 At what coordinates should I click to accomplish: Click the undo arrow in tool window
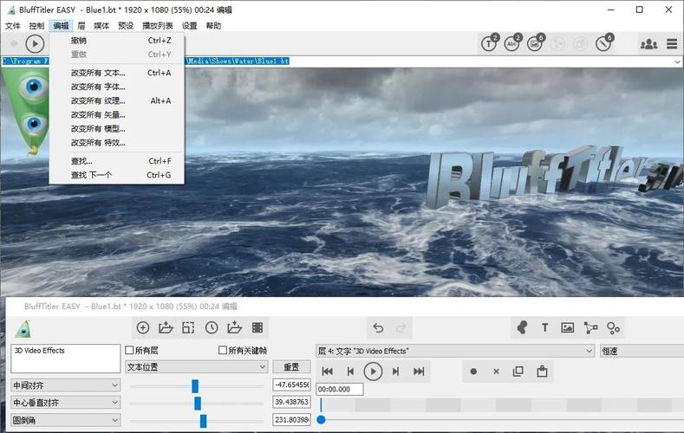(378, 327)
